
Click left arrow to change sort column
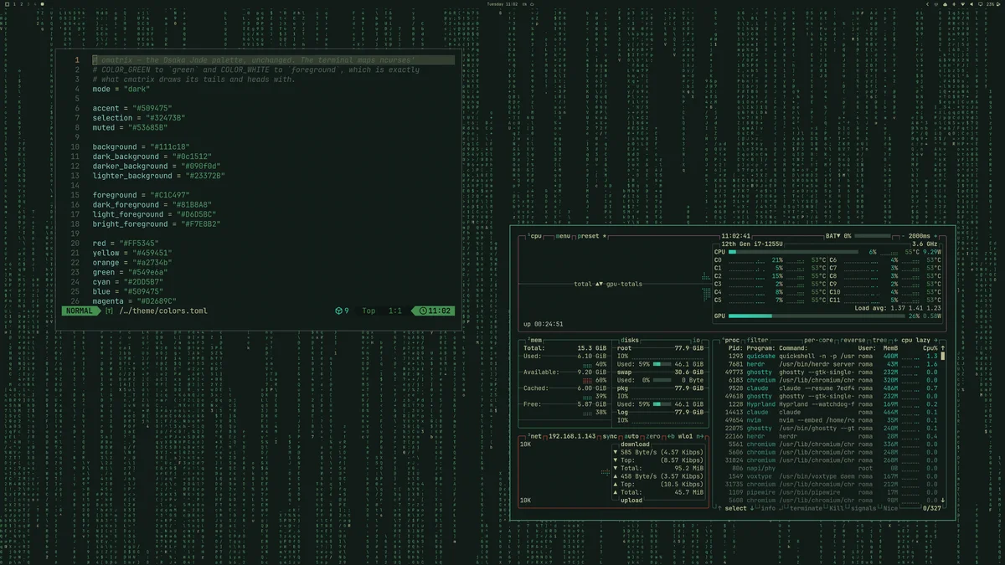click(x=895, y=341)
